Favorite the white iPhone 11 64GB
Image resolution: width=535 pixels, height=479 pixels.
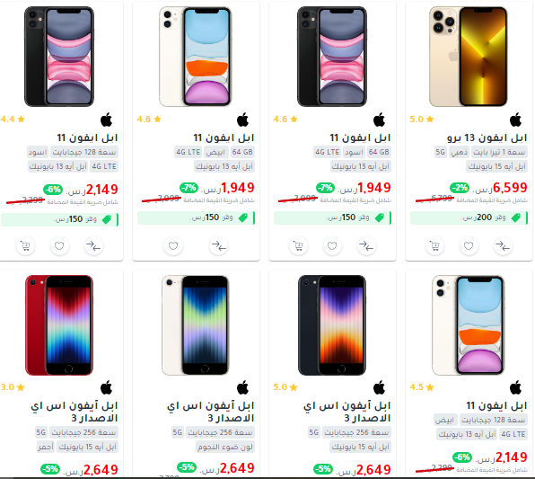pos(173,245)
